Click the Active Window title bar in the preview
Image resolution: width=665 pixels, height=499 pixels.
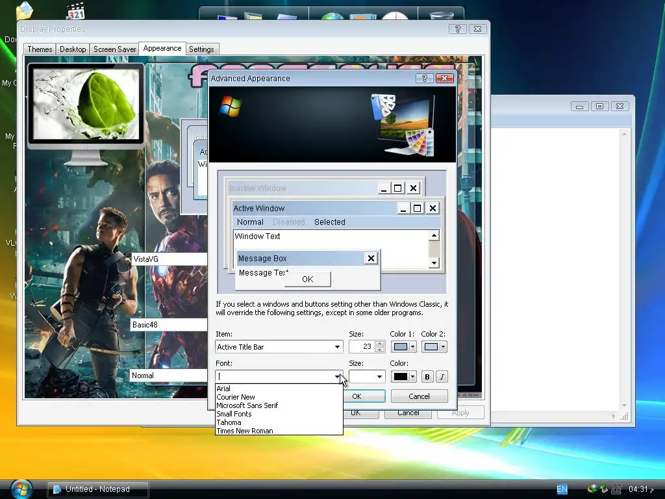pos(314,209)
